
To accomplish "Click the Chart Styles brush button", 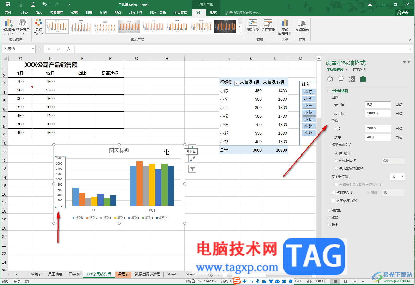I will click(x=192, y=159).
